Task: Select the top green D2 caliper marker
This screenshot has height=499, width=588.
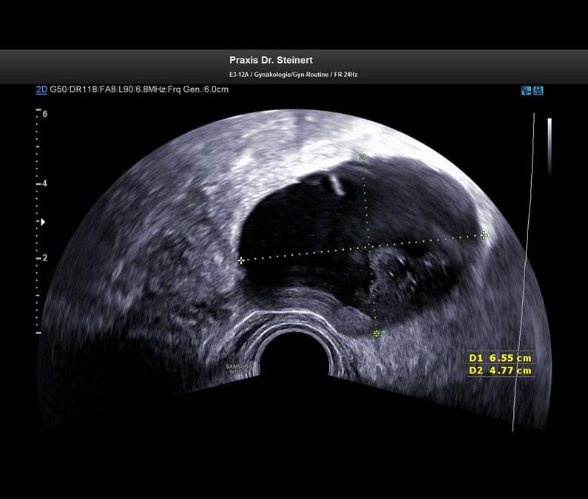Action: [362, 157]
